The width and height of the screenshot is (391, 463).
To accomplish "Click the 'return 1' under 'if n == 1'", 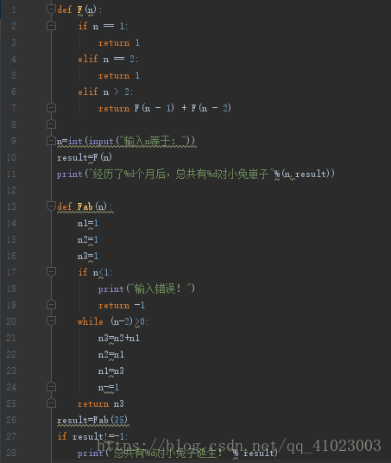I will 119,43.
